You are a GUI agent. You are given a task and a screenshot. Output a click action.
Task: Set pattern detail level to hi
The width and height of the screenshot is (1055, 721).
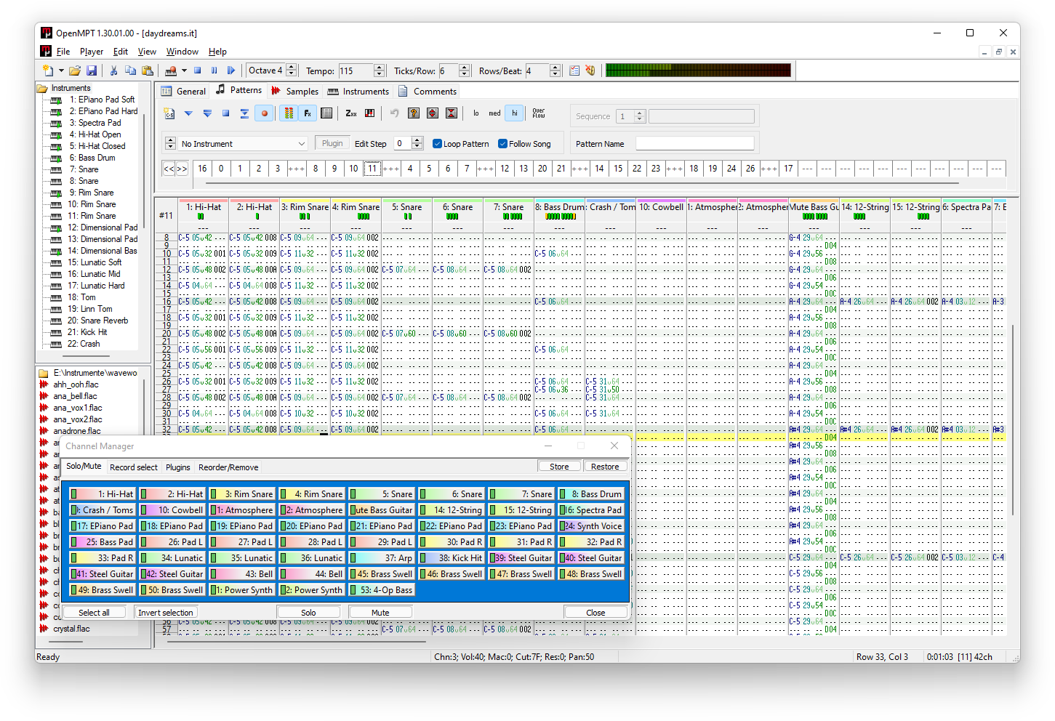pos(515,113)
